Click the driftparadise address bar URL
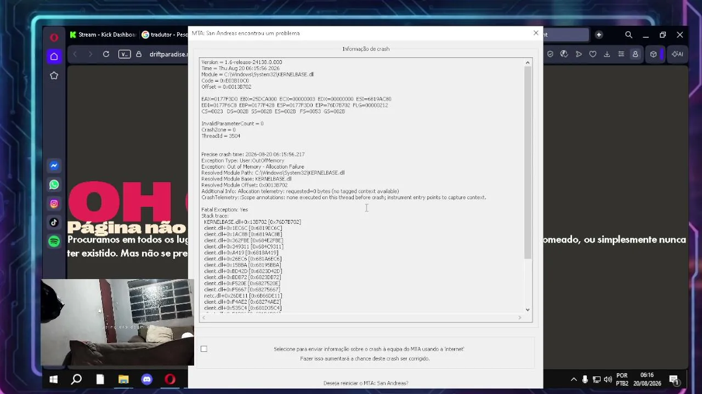Viewport: 702px width, 394px height. click(x=168, y=54)
